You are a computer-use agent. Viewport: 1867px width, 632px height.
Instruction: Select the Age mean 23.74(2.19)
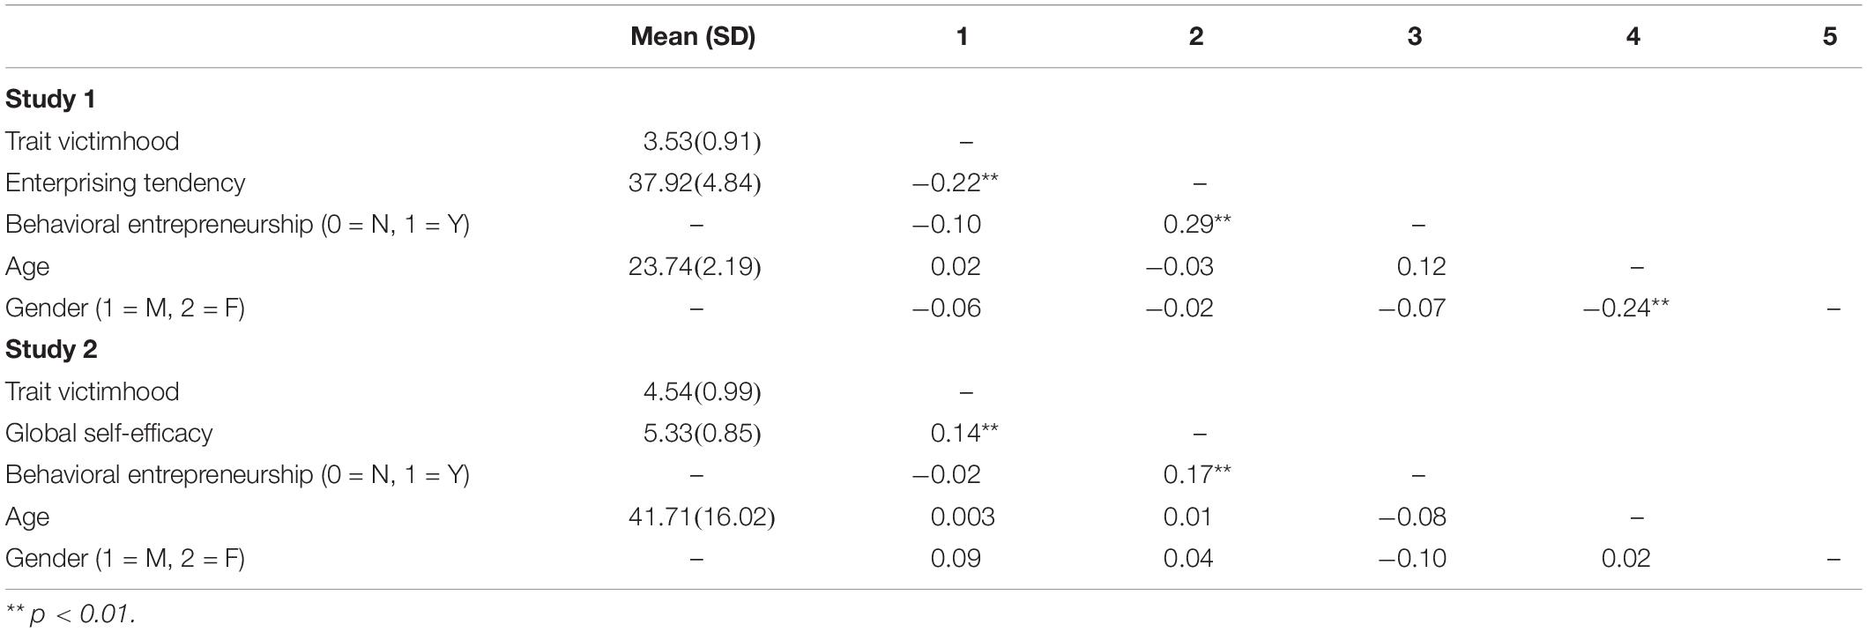point(695,266)
